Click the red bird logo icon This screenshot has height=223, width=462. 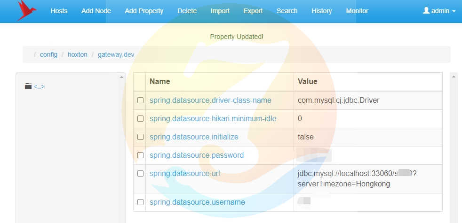click(x=26, y=10)
